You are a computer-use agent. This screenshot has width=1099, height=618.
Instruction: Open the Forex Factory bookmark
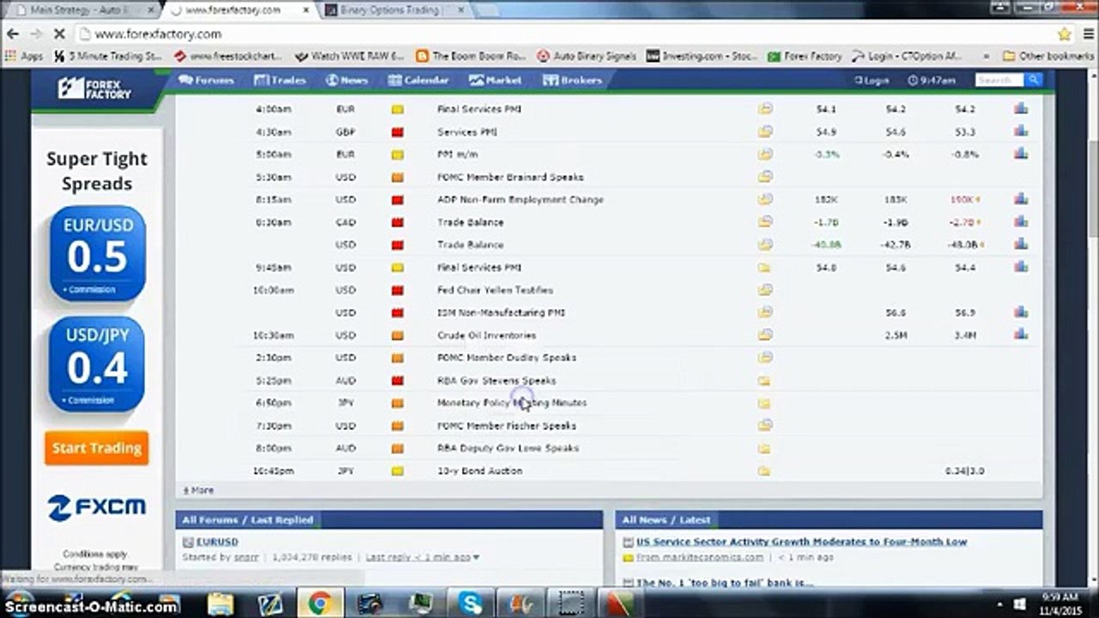(805, 56)
